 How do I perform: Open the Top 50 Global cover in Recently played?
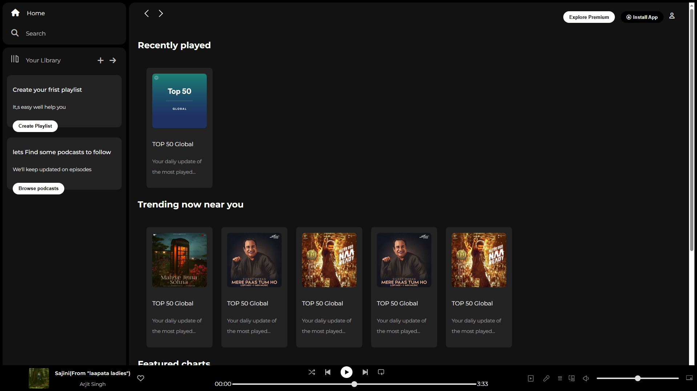180,101
